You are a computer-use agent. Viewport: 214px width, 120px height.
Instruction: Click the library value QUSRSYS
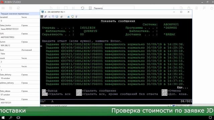(x=90, y=31)
